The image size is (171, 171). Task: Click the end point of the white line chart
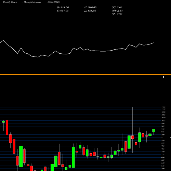pyautogui.click(x=154, y=43)
